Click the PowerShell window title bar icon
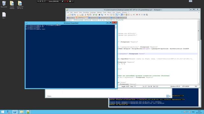Image resolution: width=204 pixels, height=114 pixels. pos(26,23)
